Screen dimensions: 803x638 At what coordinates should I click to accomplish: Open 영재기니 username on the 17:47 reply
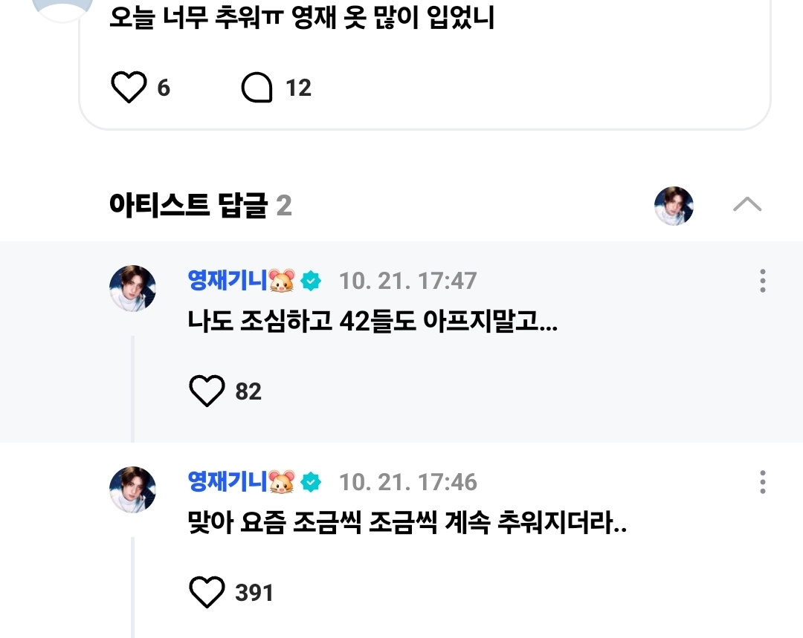click(x=228, y=281)
